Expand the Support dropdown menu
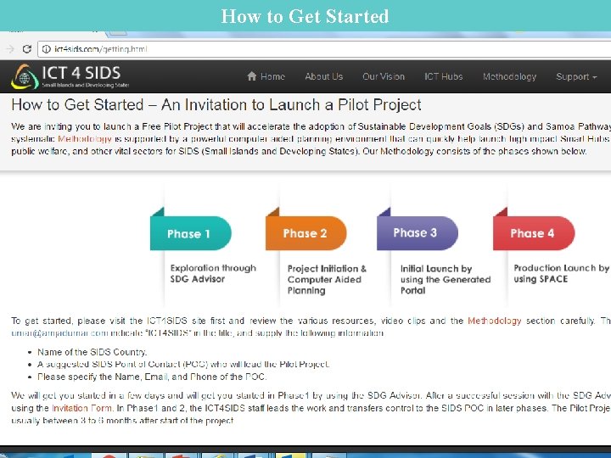The width and height of the screenshot is (611, 458). point(576,76)
